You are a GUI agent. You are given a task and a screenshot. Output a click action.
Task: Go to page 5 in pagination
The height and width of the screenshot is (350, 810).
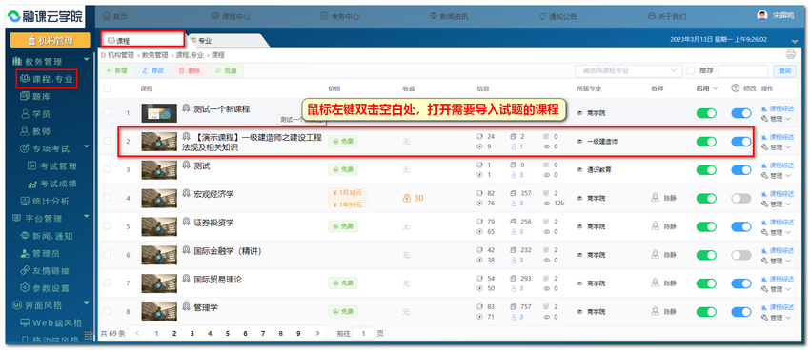click(228, 334)
